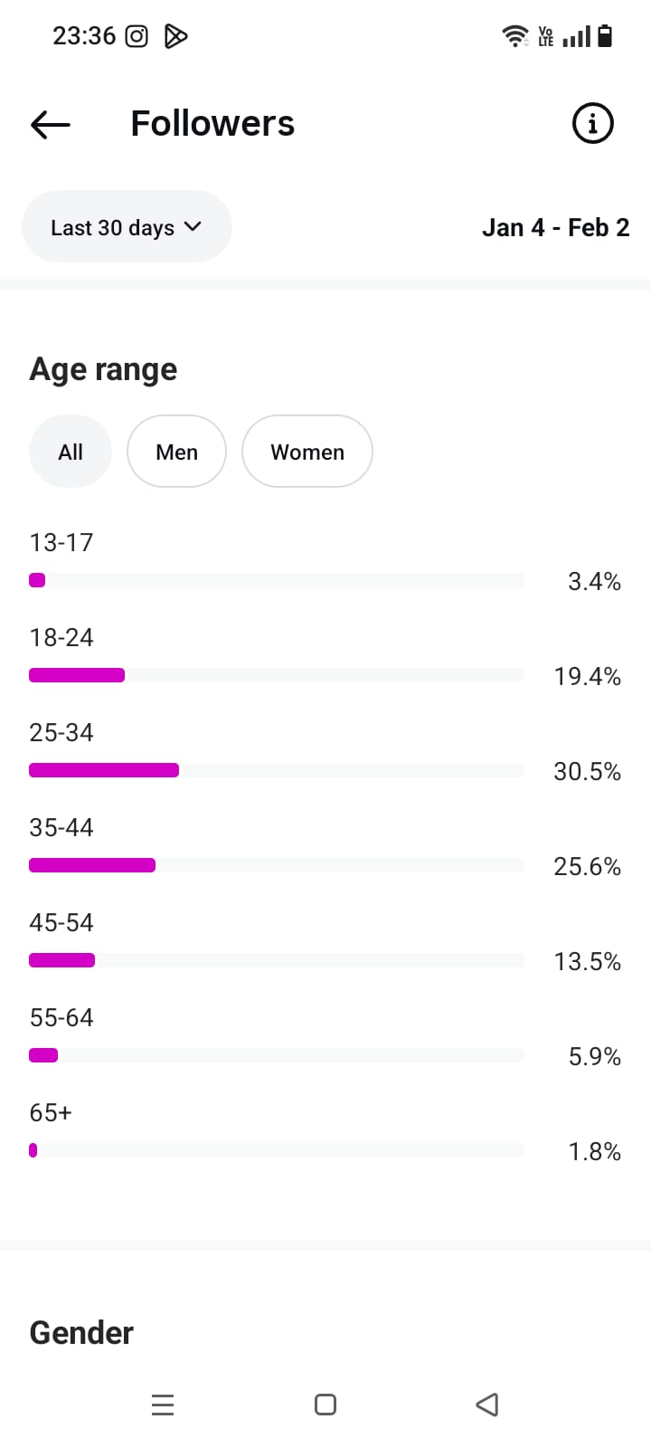The image size is (651, 1448).
Task: Tap the back arrow icon
Action: (x=51, y=124)
